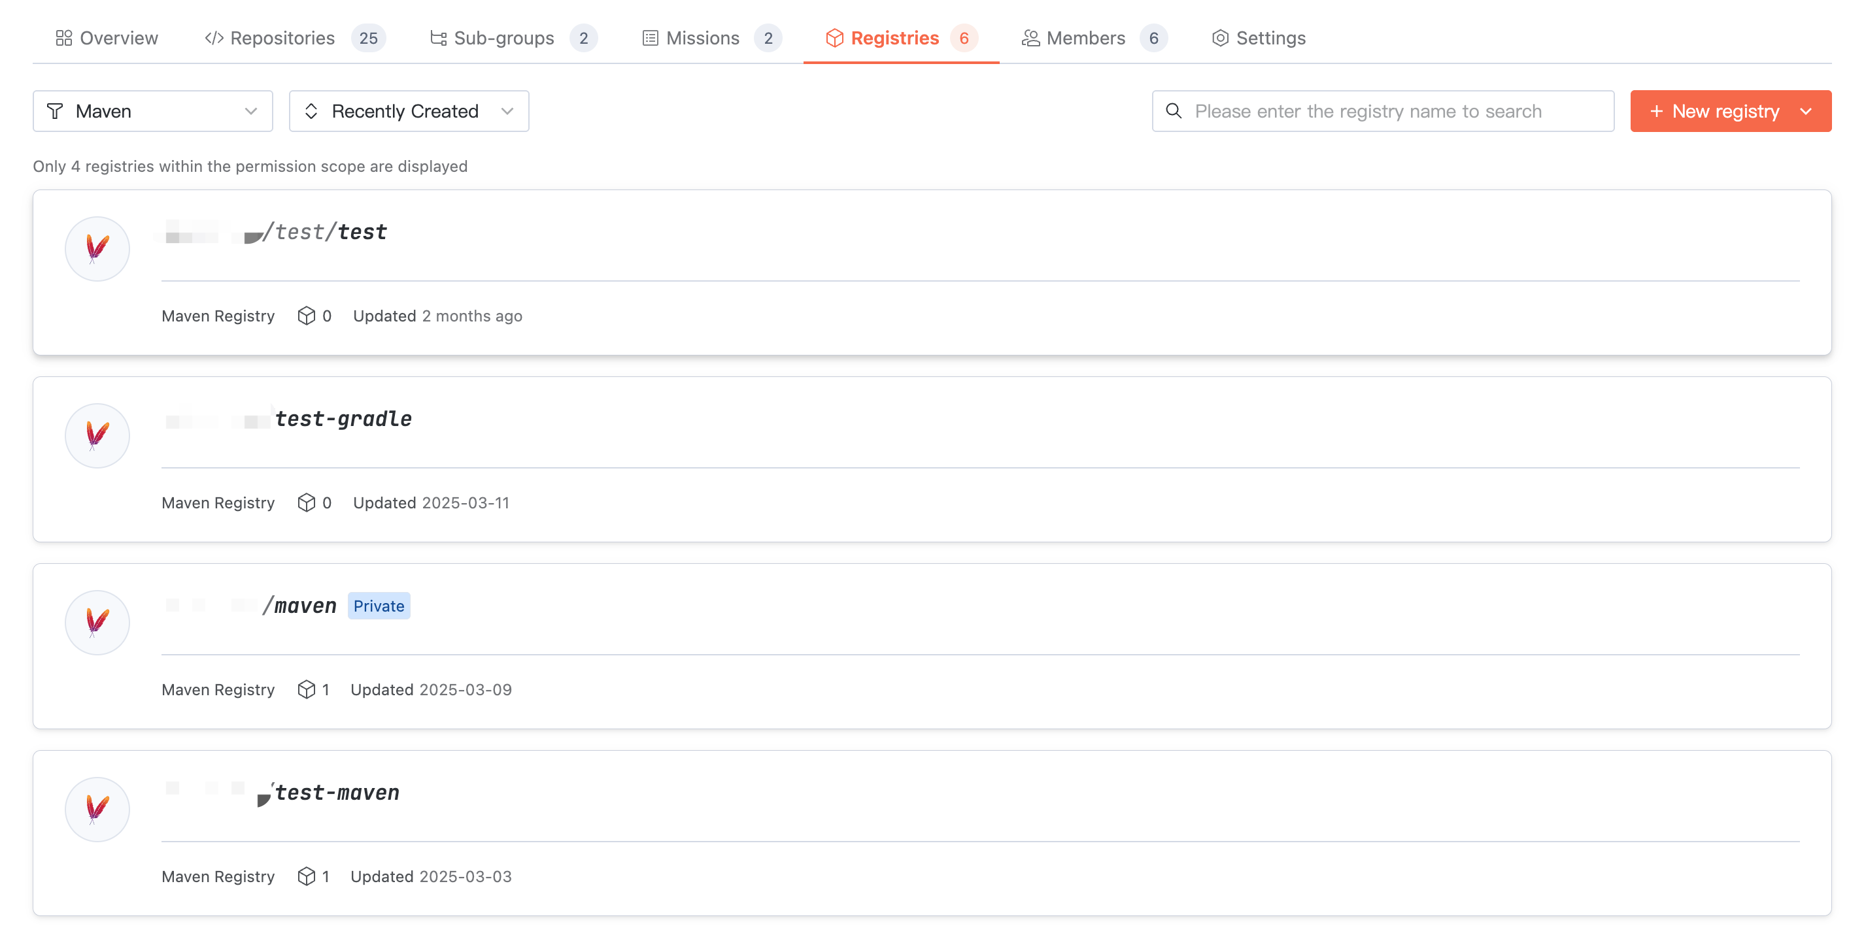Click the sort arrows icon
The image size is (1866, 937).
tap(311, 111)
